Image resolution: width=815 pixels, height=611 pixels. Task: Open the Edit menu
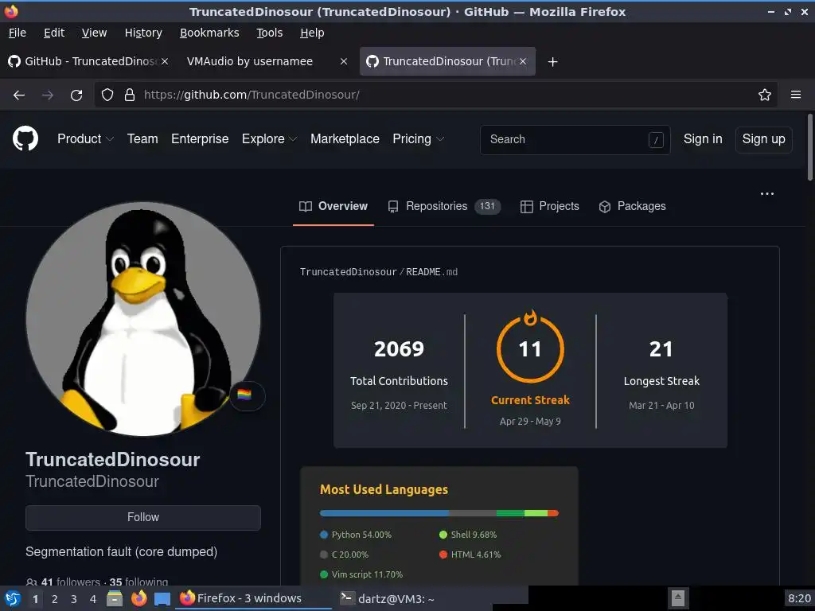(x=54, y=33)
